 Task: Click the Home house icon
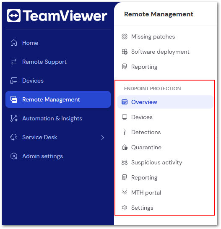point(14,43)
